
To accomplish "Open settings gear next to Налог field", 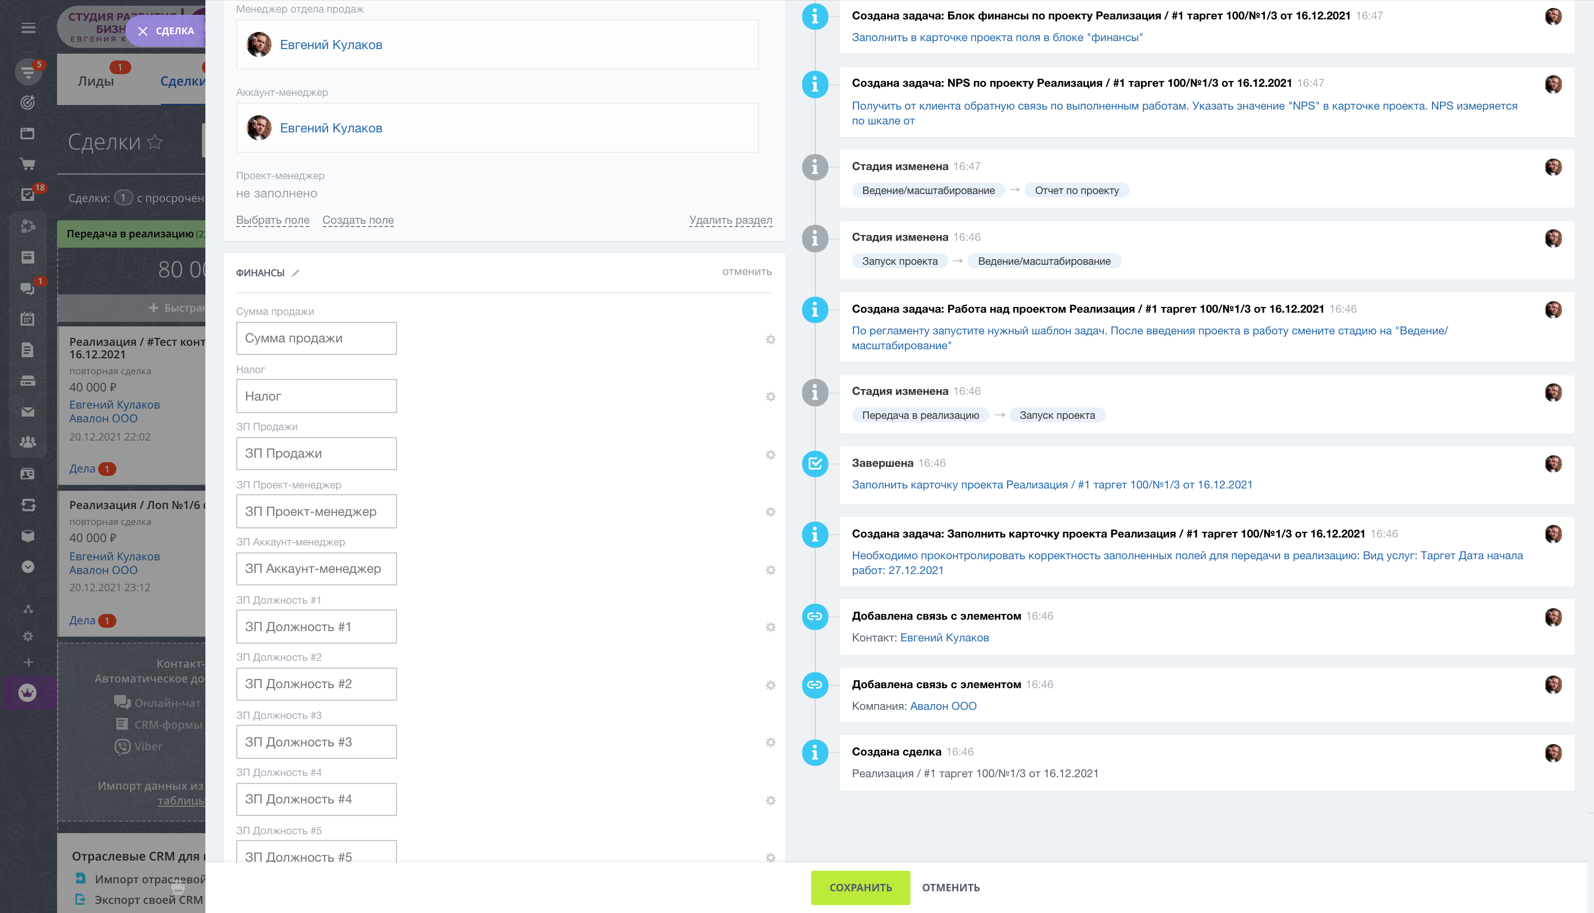I will click(x=770, y=397).
